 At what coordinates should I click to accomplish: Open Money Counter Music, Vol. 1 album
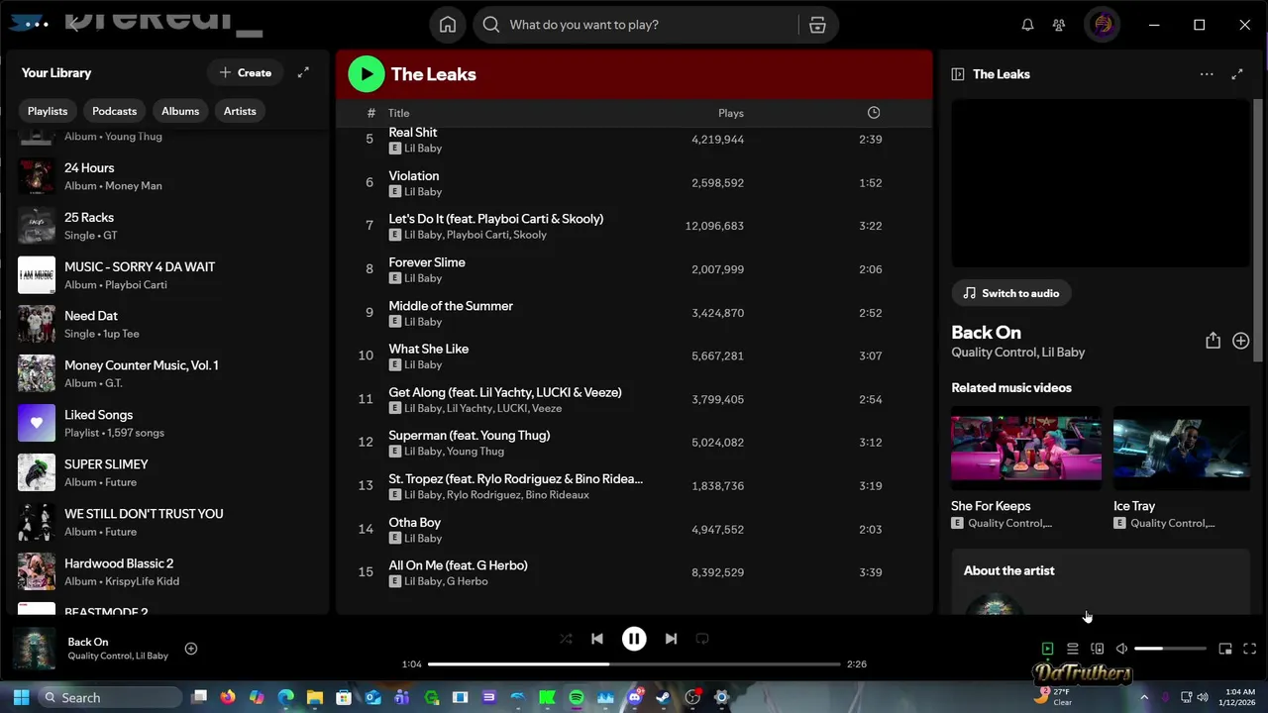coord(168,373)
